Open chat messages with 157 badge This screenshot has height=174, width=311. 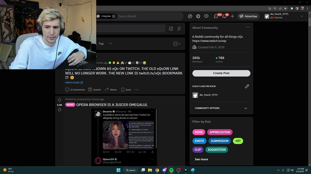216,16
